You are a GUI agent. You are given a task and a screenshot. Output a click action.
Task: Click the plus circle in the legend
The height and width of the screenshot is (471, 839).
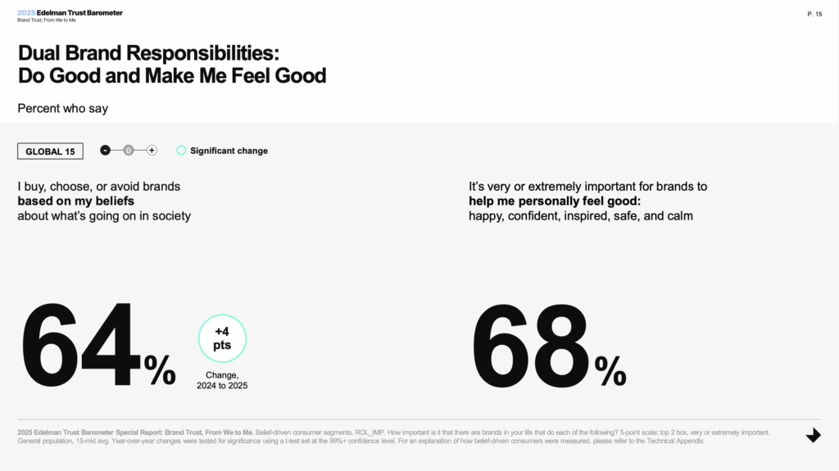[x=152, y=151]
